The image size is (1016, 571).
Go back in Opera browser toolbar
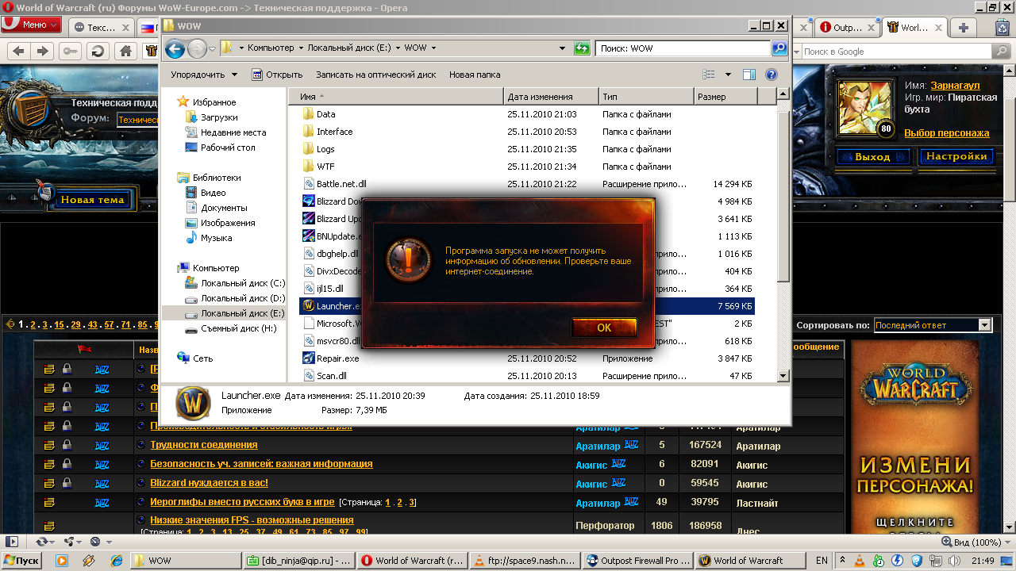point(19,52)
